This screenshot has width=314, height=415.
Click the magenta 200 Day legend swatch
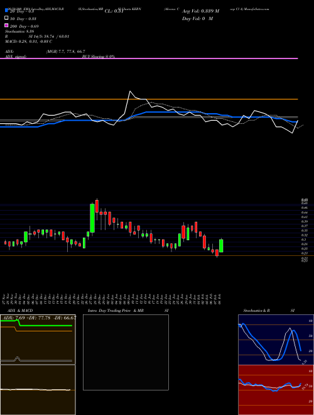tap(6, 25)
